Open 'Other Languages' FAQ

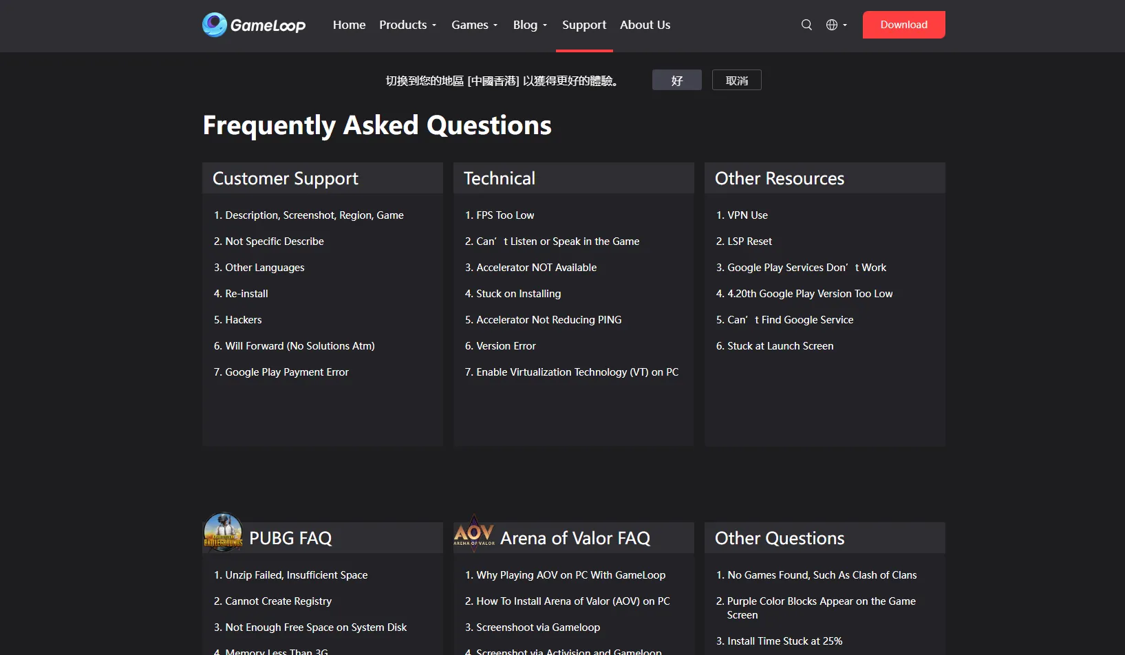tap(259, 268)
